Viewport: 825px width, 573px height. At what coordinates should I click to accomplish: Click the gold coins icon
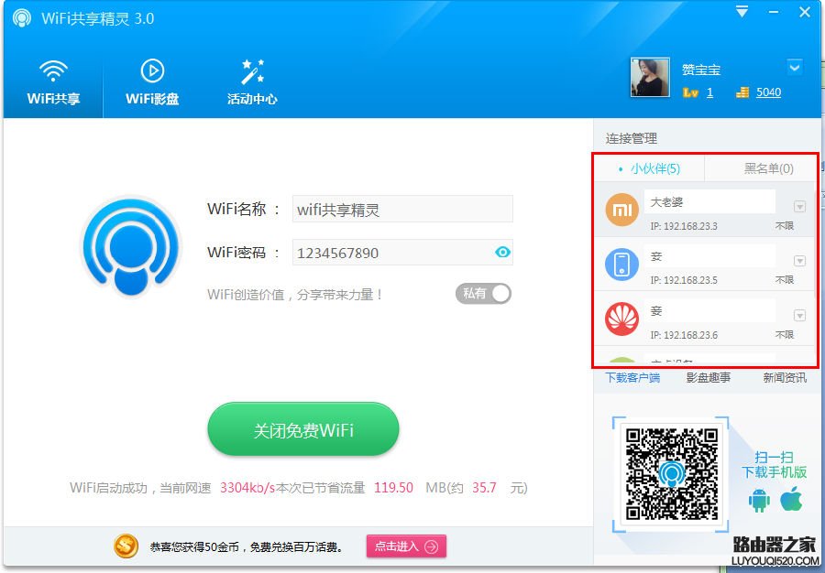742,92
